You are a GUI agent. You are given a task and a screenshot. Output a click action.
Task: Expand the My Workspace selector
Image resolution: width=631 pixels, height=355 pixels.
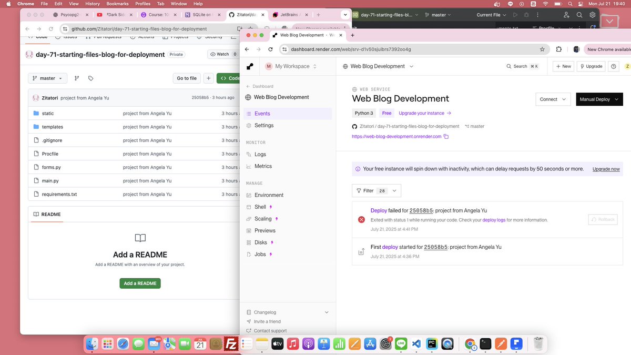click(291, 66)
